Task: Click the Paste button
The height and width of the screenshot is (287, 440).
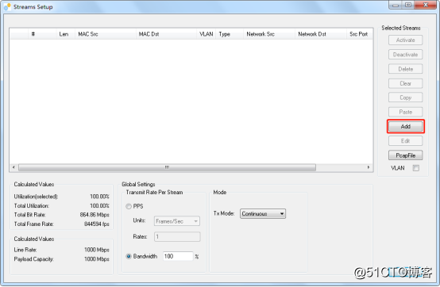Action: click(406, 112)
